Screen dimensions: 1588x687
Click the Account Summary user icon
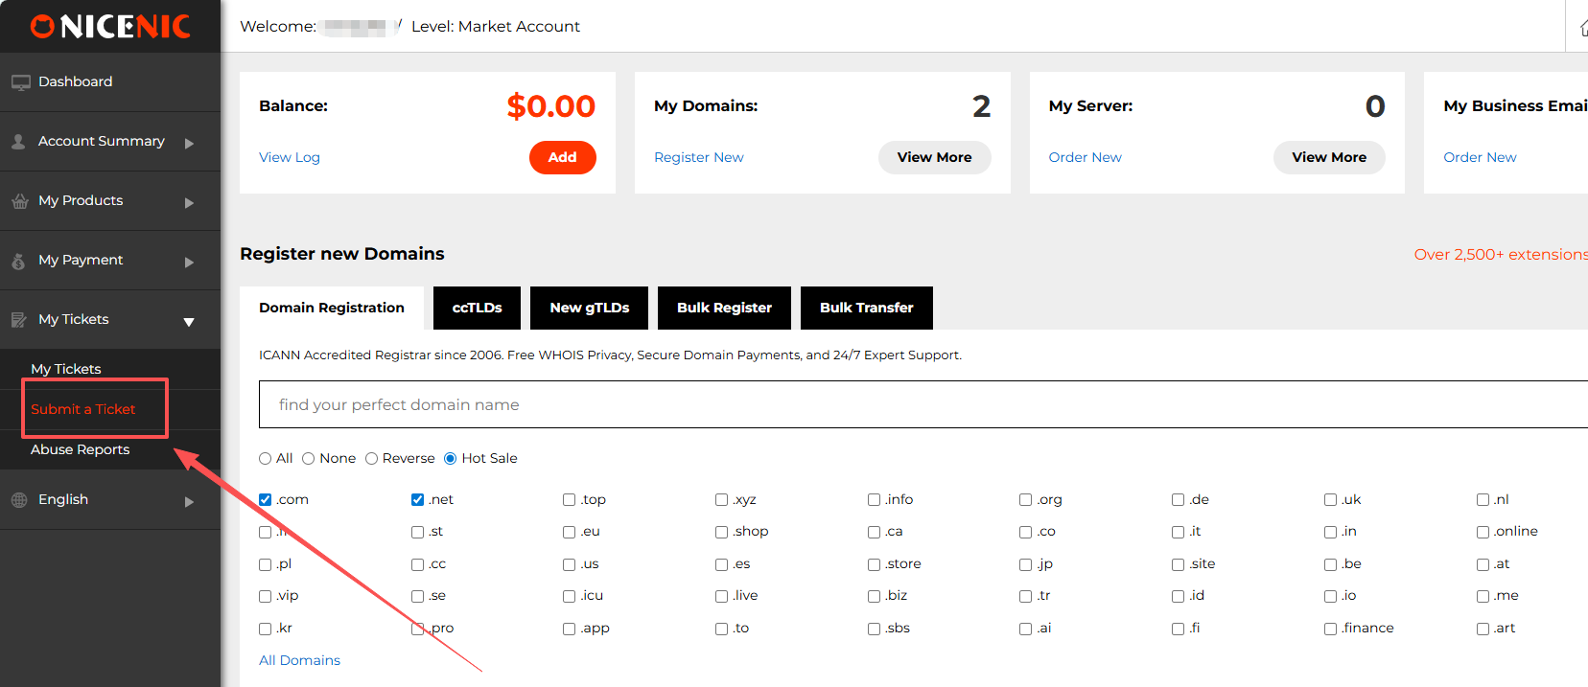pyautogui.click(x=18, y=142)
